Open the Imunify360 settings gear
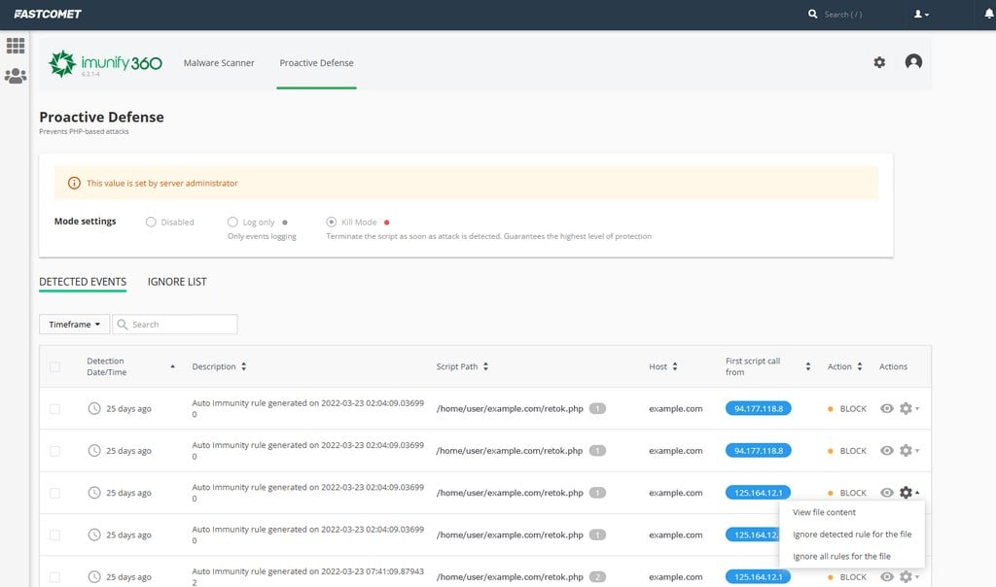The height and width of the screenshot is (587, 996). [x=879, y=61]
